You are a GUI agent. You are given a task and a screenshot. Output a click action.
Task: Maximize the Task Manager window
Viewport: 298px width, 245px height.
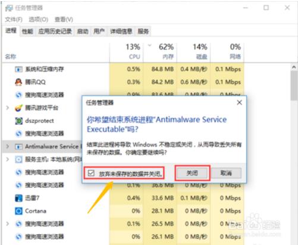tap(266, 8)
